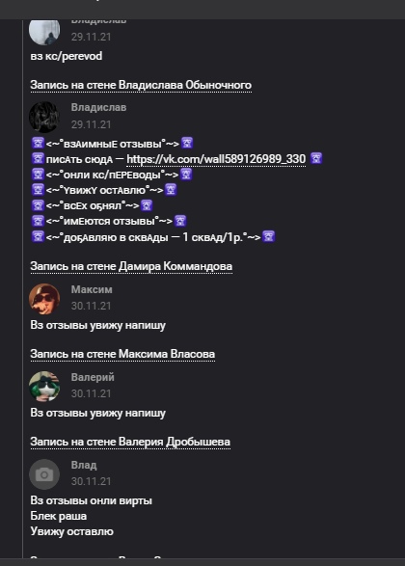
Task: Click Владислав name above emoji post
Action: 98,108
